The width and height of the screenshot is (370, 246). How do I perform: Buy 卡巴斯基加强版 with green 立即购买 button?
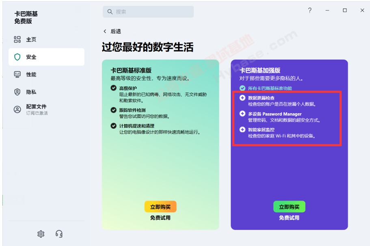click(x=289, y=207)
